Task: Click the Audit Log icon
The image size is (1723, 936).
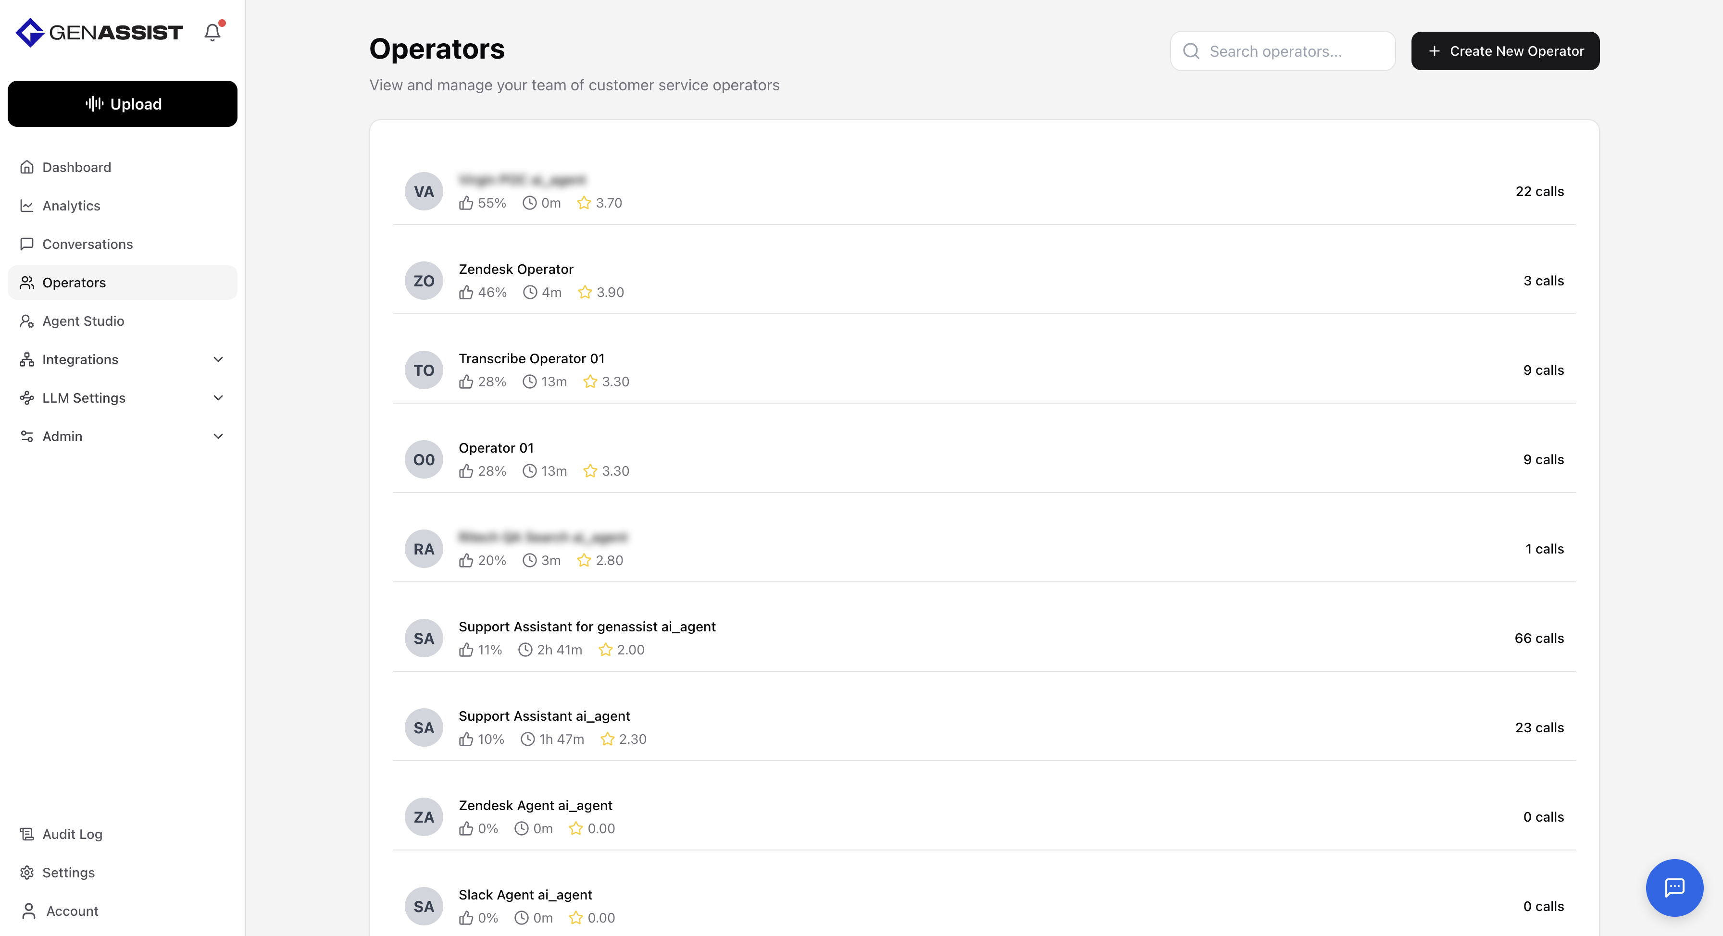Action: (x=27, y=834)
